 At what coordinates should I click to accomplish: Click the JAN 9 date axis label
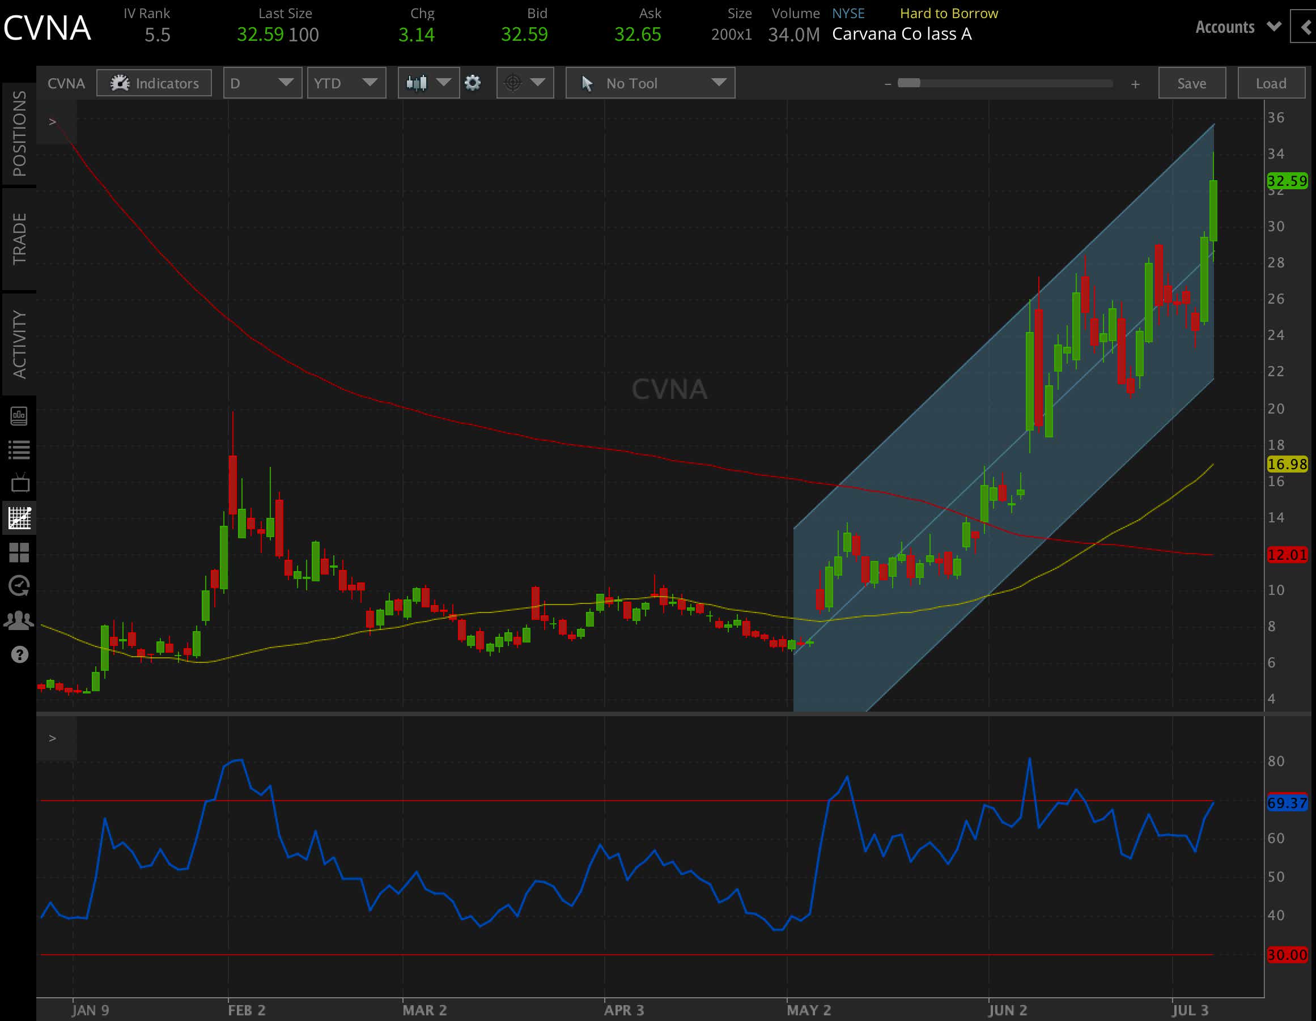90,1011
